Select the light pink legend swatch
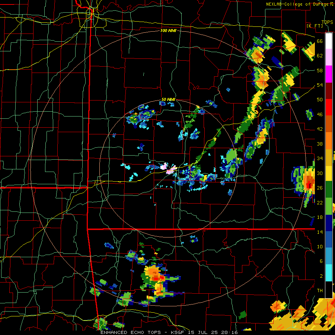This screenshot has width=335, height=335. click(329, 57)
